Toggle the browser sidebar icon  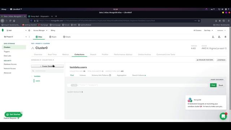point(224,21)
